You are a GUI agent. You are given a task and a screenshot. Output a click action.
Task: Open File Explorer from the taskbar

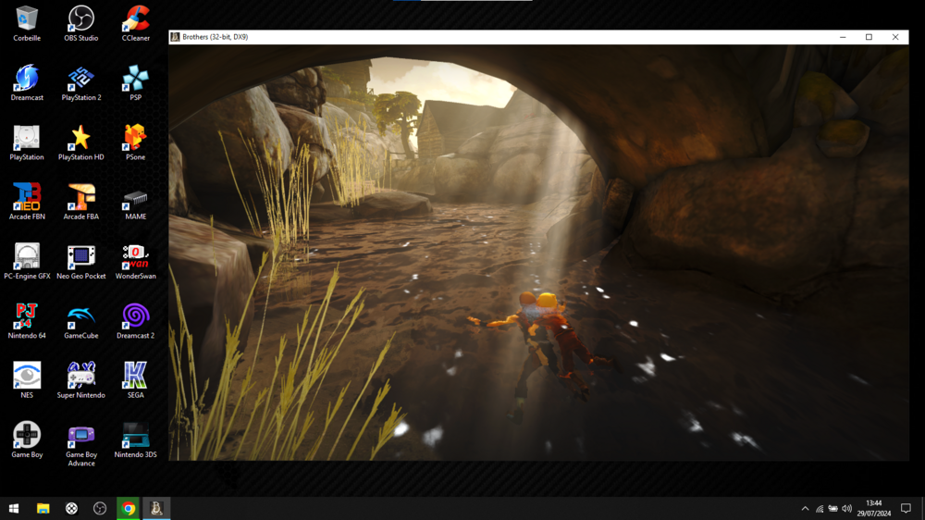click(x=43, y=508)
